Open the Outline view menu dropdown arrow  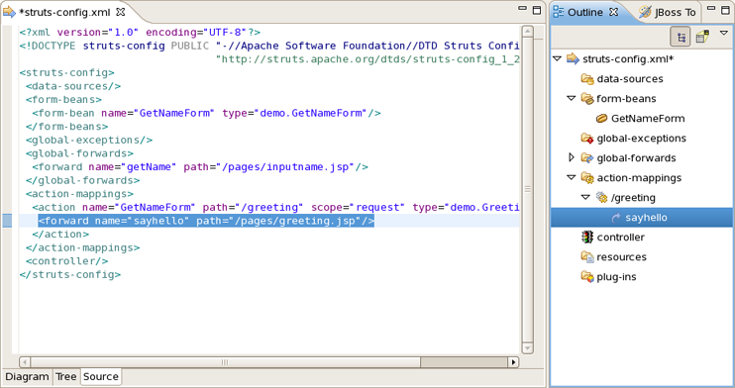coord(724,34)
